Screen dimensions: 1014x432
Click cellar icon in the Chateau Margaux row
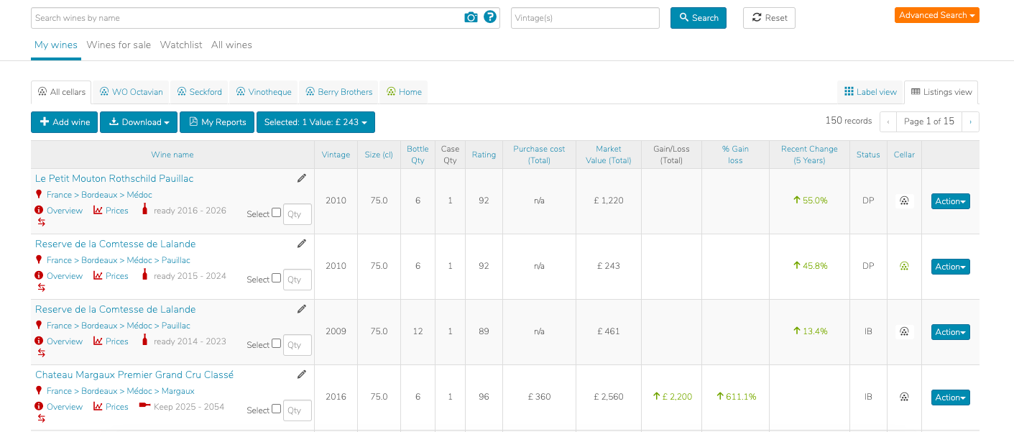[x=904, y=397]
